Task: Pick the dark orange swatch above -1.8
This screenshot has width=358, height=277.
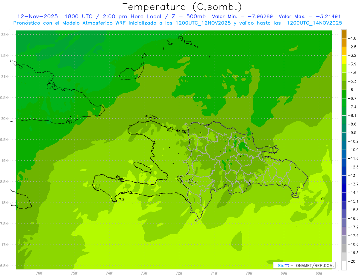Action: pos(344,34)
